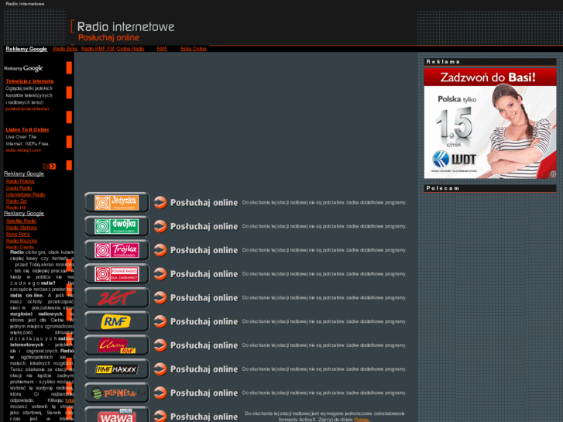Open the Classic RMF station logo

point(117,345)
